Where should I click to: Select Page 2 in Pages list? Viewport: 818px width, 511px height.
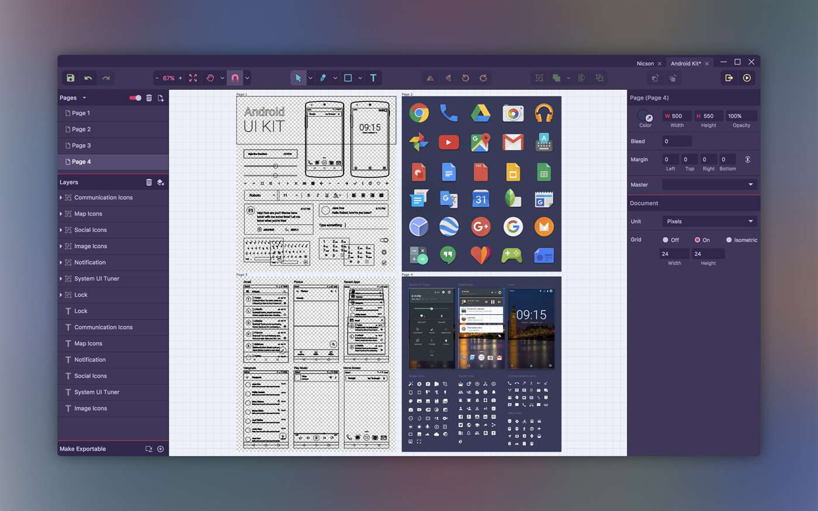[x=113, y=129]
